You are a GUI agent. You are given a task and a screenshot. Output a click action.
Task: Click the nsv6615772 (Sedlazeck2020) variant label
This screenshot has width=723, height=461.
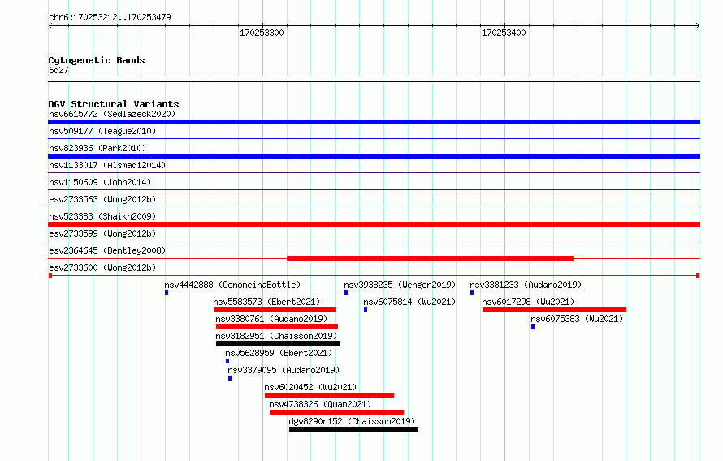[112, 114]
